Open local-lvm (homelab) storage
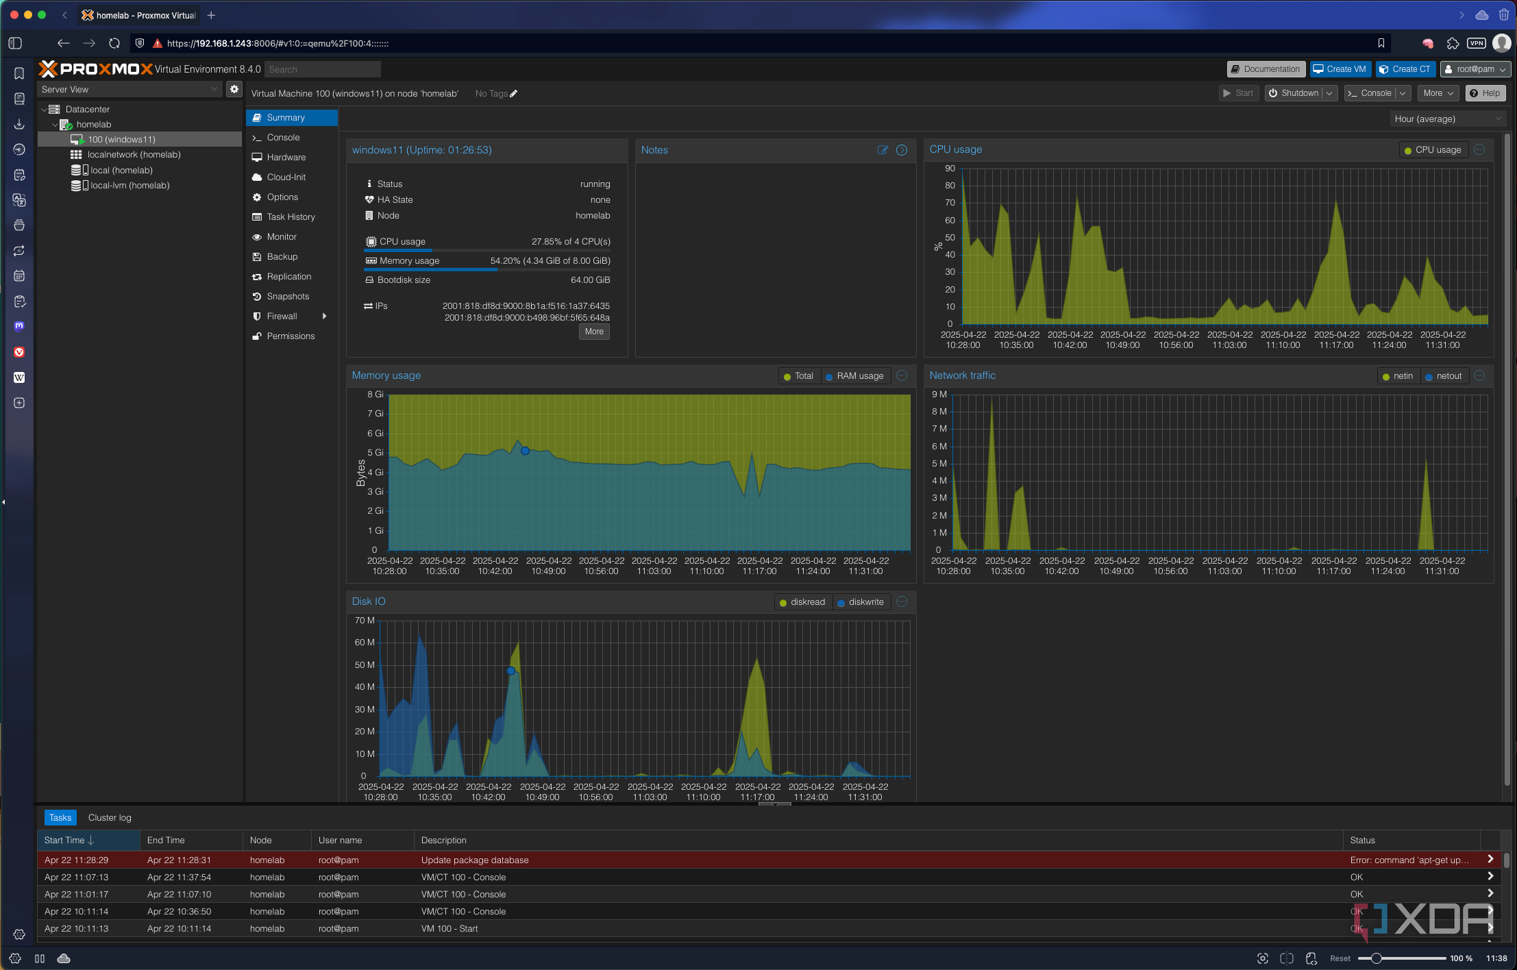1517x970 pixels. click(129, 186)
